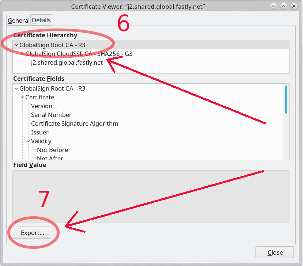Collapse GlobalSign CloudSSL CA hierarchy chevron
Viewport: 303px width, 266px height.
[x=22, y=54]
